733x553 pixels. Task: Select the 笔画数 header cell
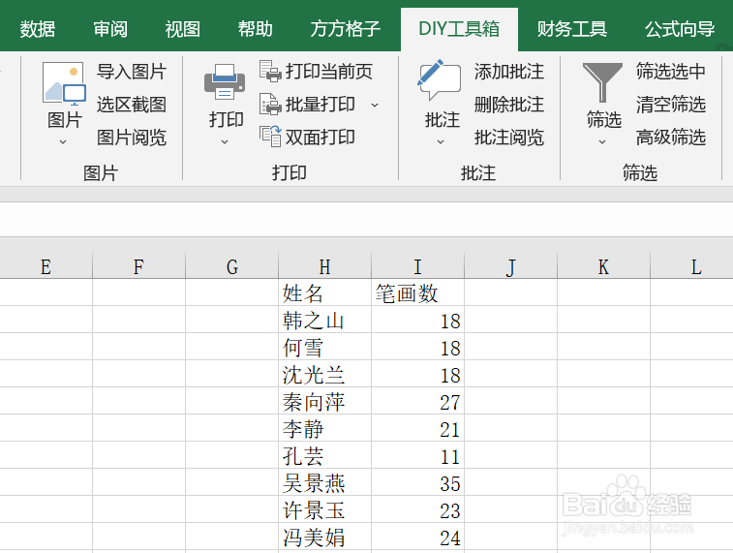click(418, 292)
